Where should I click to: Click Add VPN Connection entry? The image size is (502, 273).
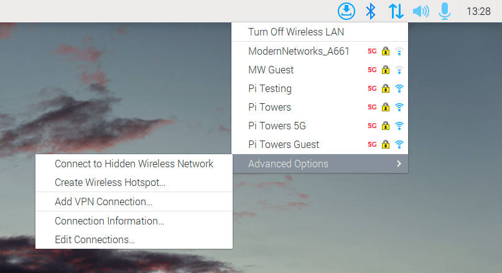pos(103,201)
